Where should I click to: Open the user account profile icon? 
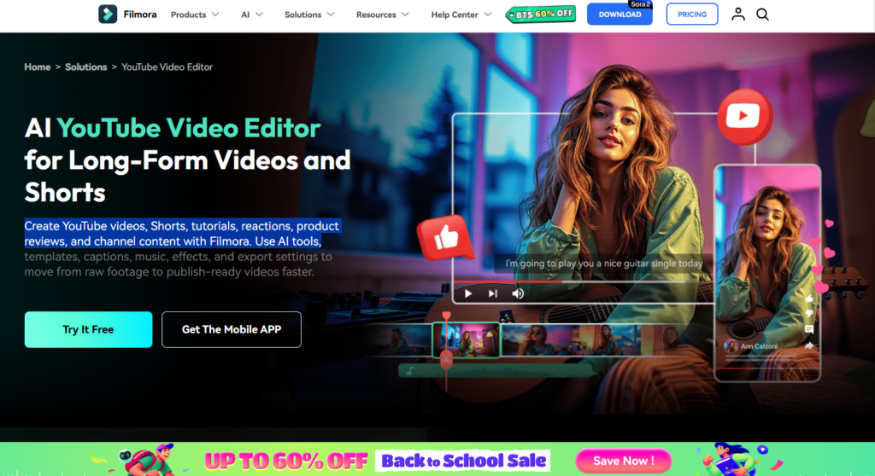point(737,14)
